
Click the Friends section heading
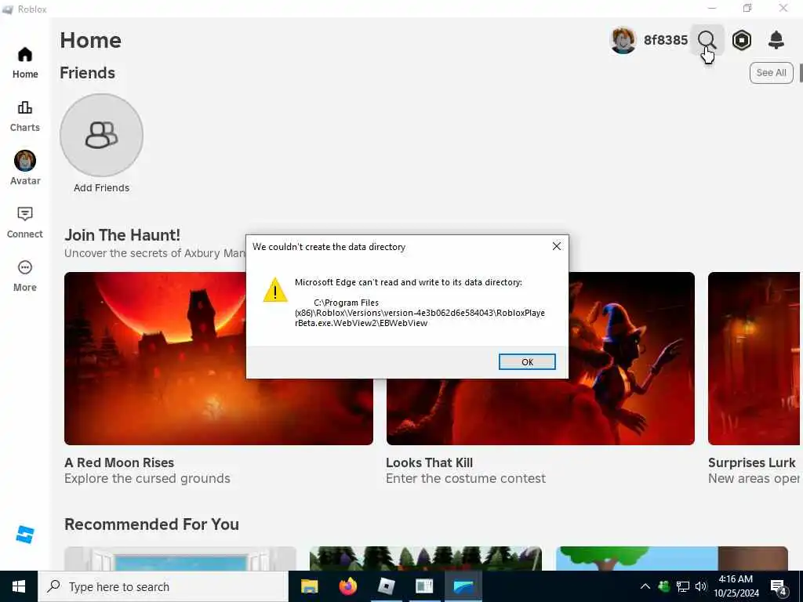tap(88, 73)
